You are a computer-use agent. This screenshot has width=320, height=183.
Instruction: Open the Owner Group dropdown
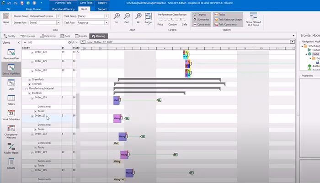point(58,16)
